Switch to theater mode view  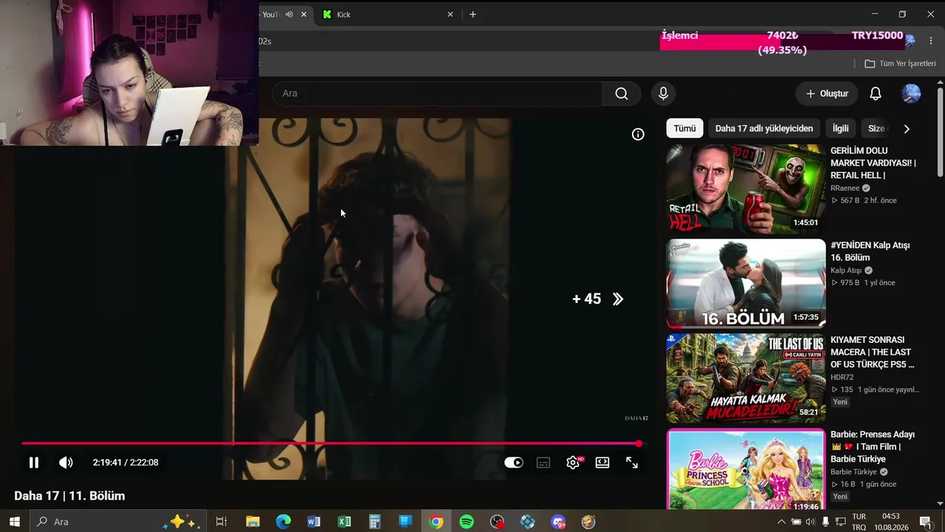tap(602, 463)
